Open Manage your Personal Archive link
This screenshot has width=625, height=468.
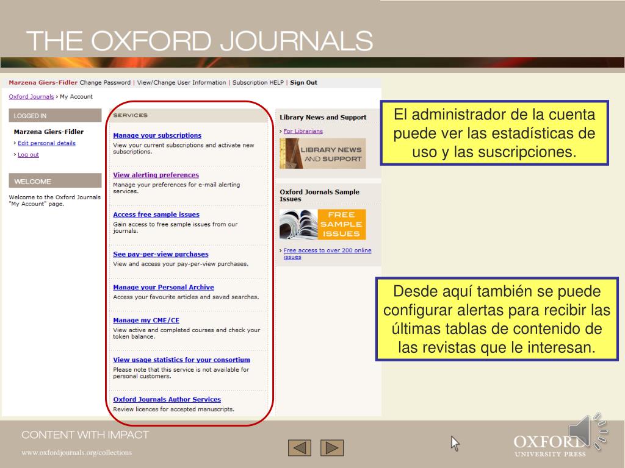coord(164,287)
